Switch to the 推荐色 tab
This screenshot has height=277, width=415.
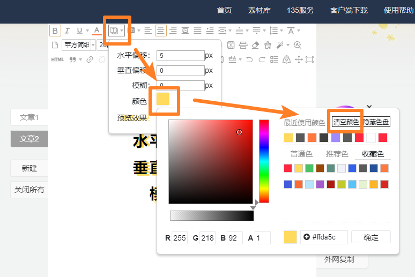point(337,154)
